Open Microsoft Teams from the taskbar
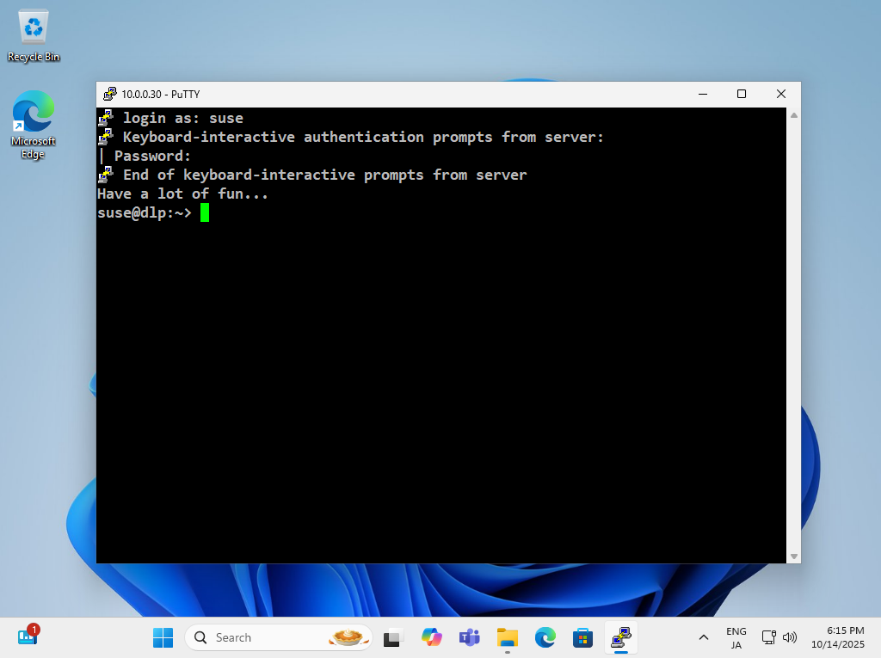 coord(469,637)
